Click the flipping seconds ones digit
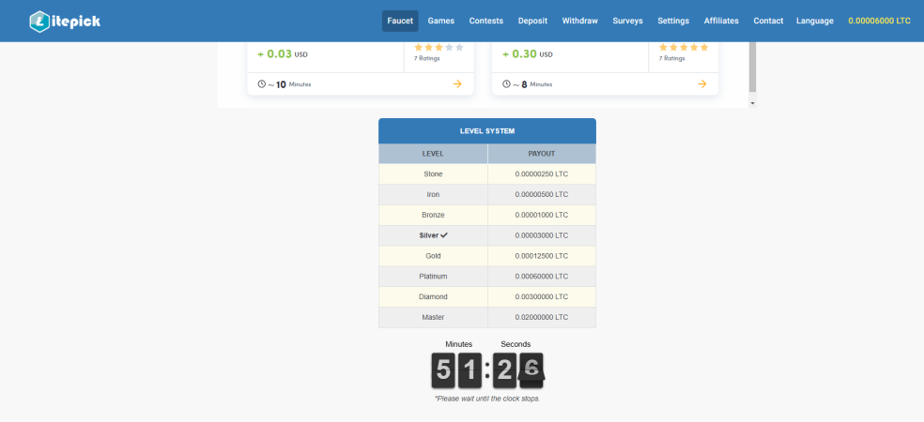 [531, 370]
